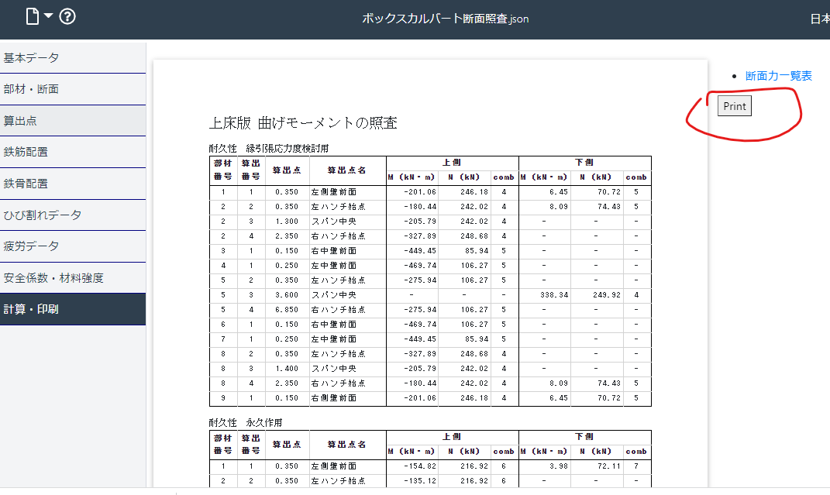830x495 pixels.
Task: Click the 1.300 calculation point value
Action: click(287, 222)
